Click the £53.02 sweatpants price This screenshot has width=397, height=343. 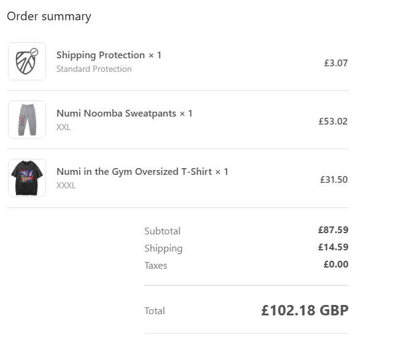(x=333, y=121)
